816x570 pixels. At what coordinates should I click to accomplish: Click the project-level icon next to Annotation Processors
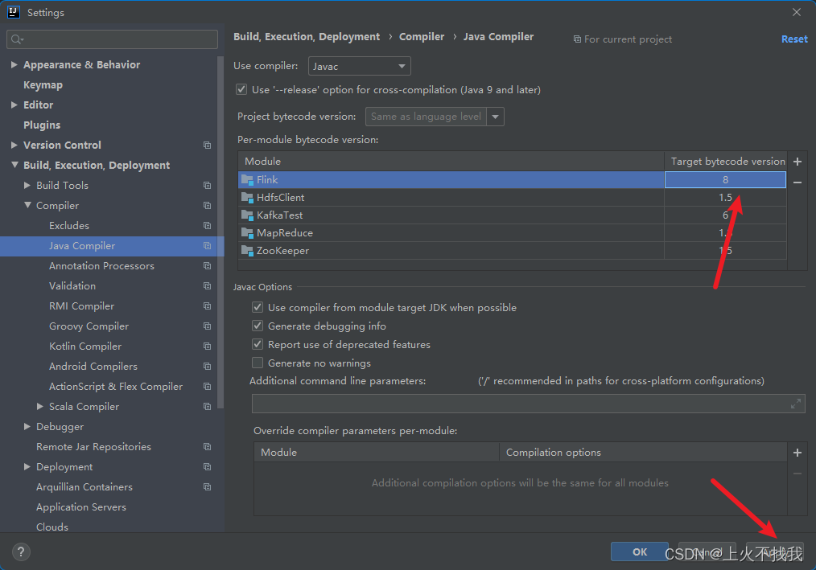(207, 266)
